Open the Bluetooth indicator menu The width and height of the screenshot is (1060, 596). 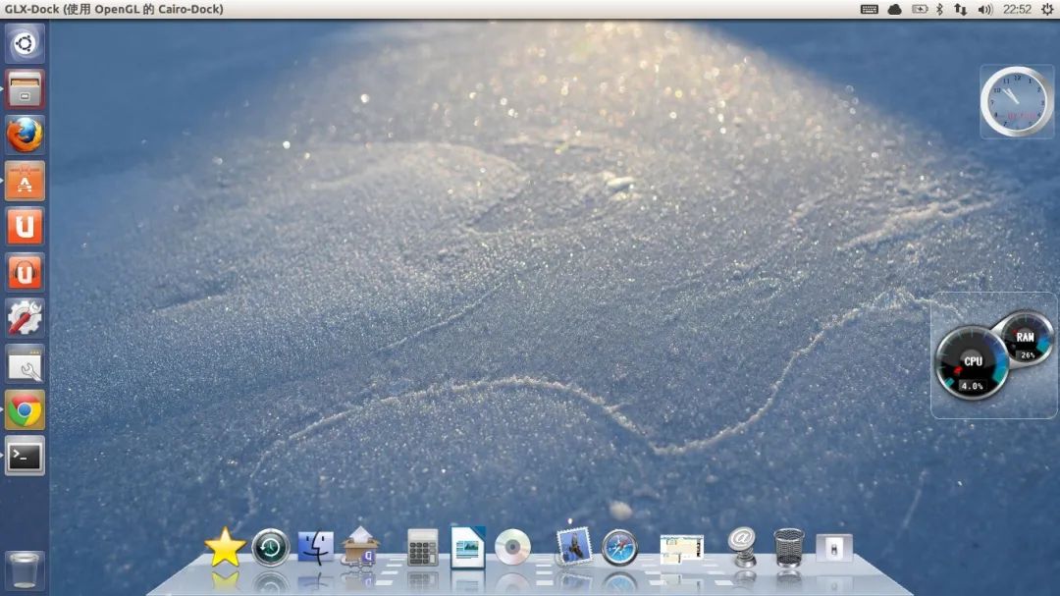938,9
